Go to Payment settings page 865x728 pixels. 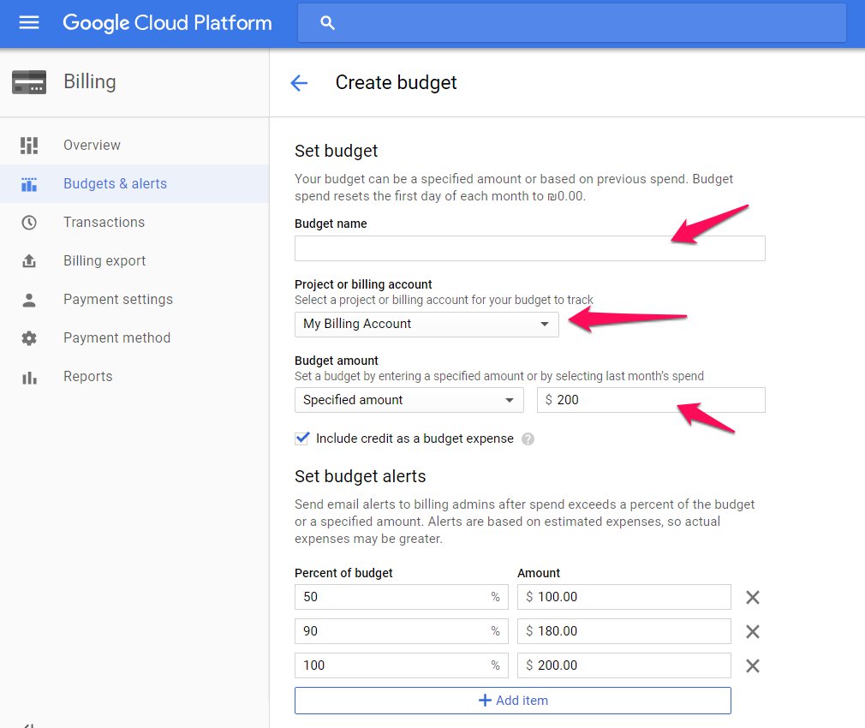[118, 300]
